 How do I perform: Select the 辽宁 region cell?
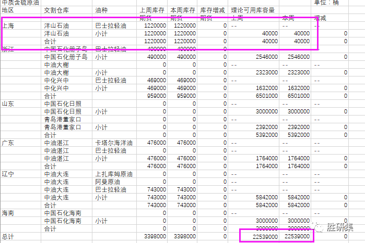[x=8, y=174]
